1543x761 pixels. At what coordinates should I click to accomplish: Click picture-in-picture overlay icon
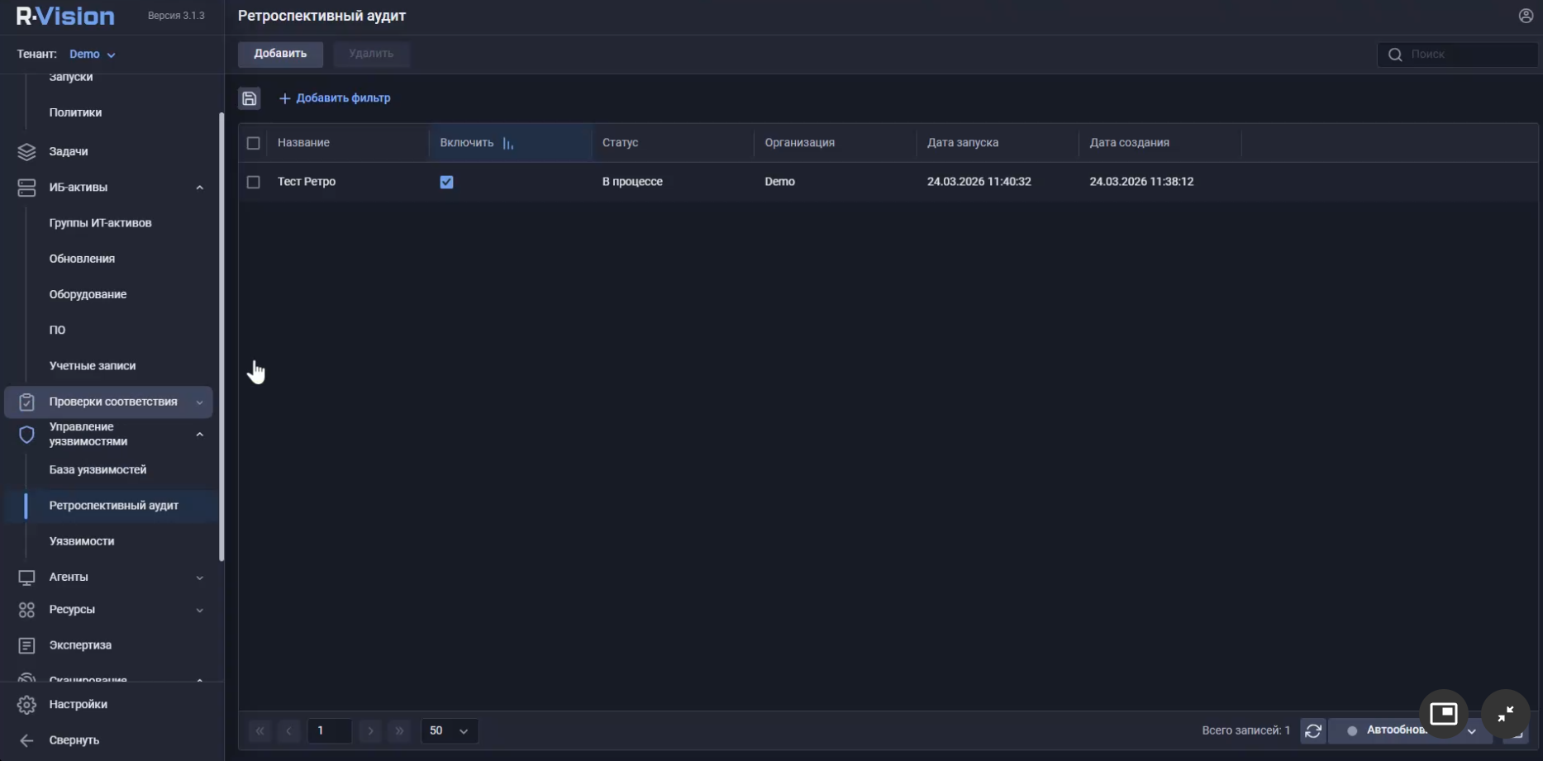click(1443, 713)
